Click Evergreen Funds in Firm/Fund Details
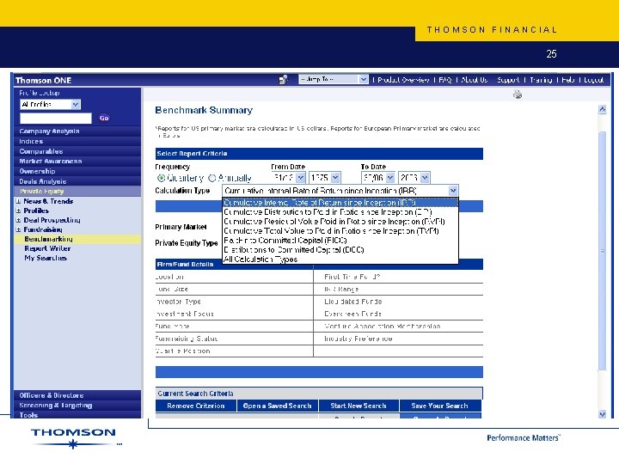Viewport: 619px width, 464px height. coord(352,314)
